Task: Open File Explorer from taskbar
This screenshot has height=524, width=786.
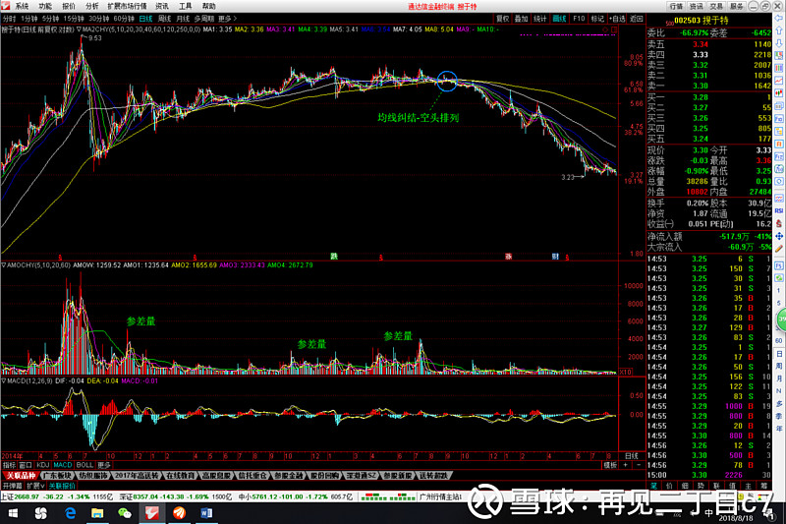Action: pos(97,513)
